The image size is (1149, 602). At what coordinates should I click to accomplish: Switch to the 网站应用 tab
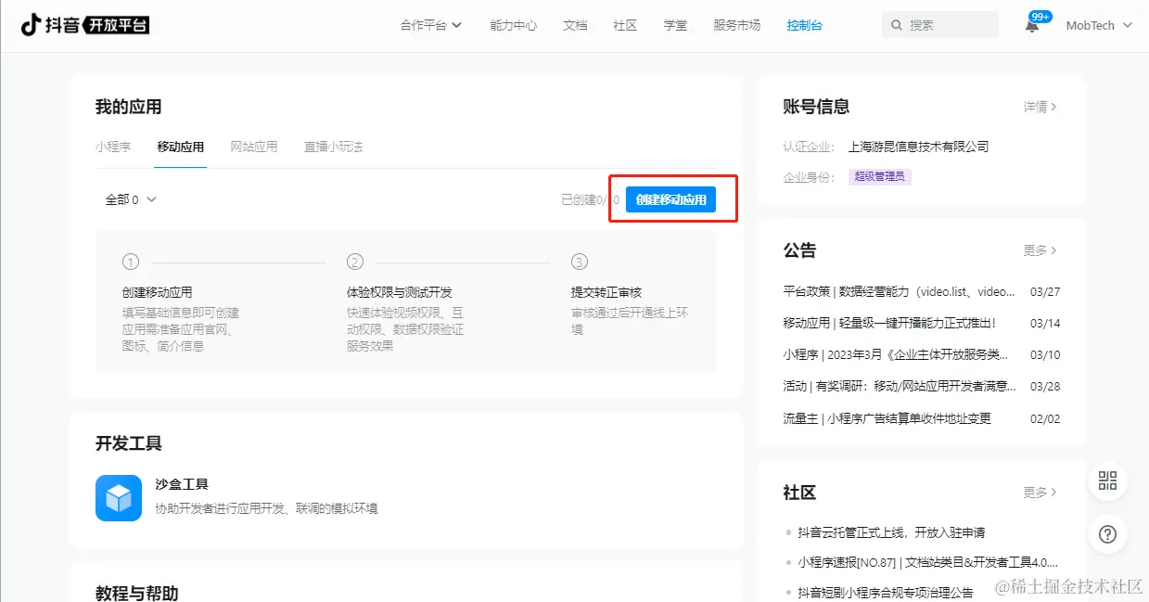tap(254, 147)
